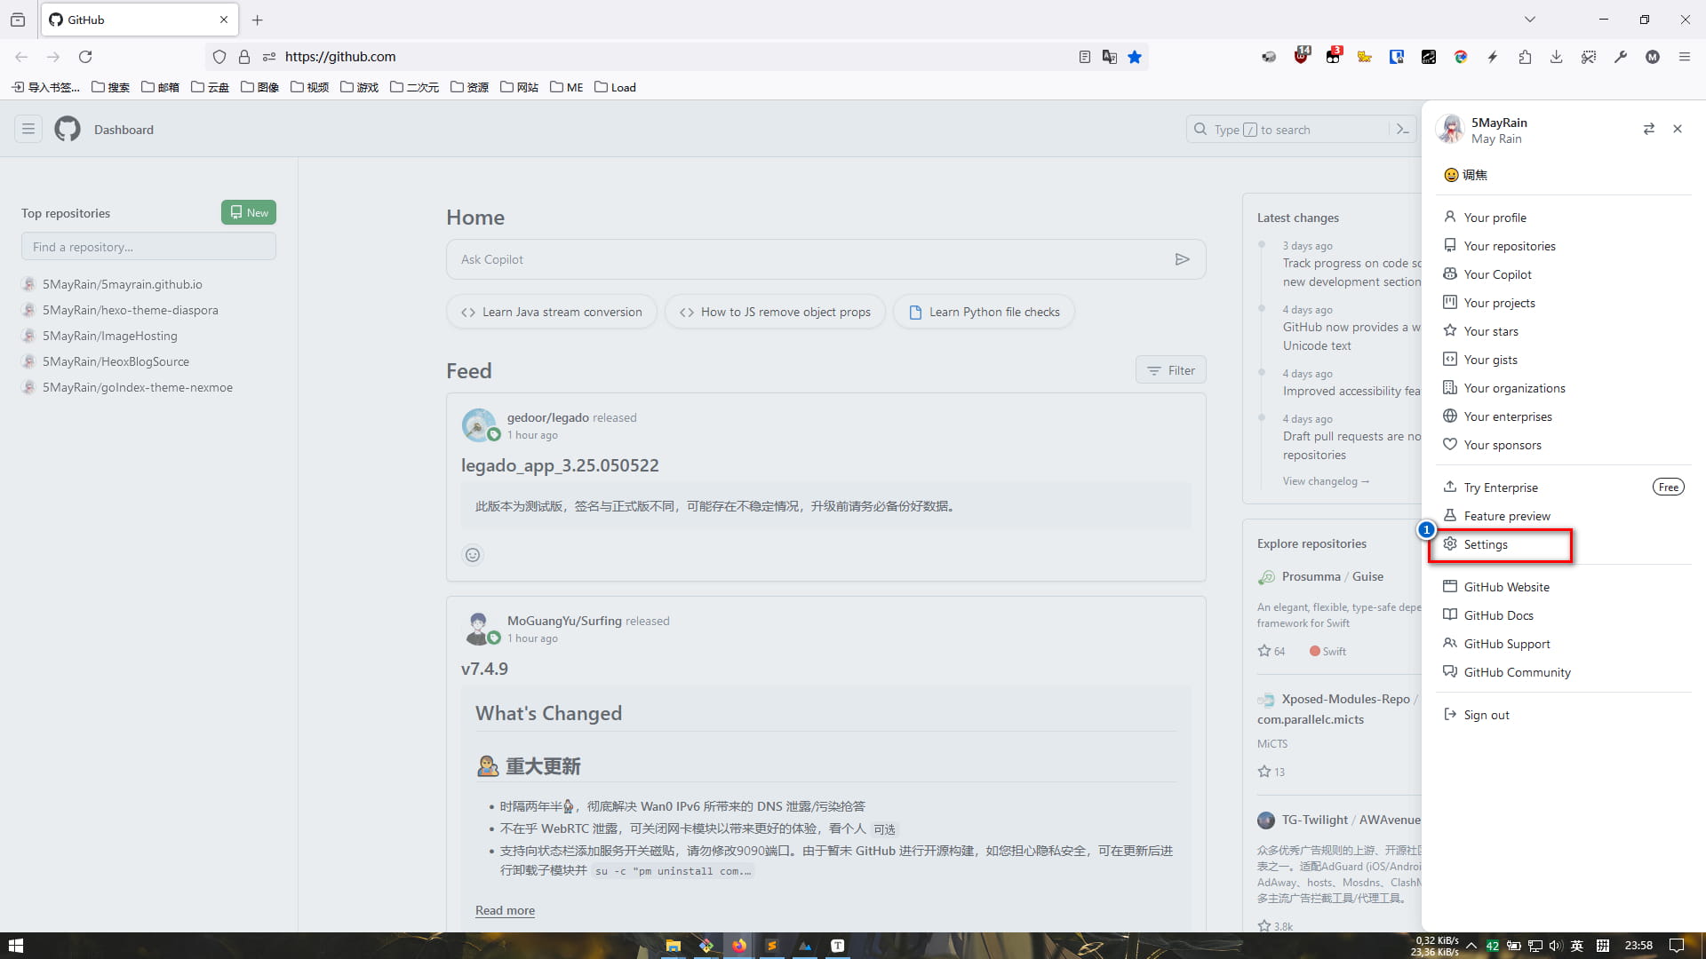Click the green New repository button

click(x=249, y=212)
